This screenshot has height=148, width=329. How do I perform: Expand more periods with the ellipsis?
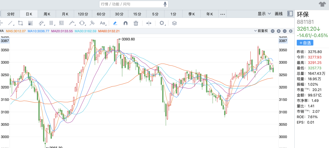coord(222,14)
